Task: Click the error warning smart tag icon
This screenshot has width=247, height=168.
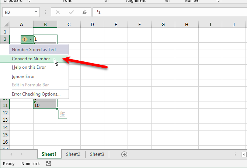Action: click(25, 39)
